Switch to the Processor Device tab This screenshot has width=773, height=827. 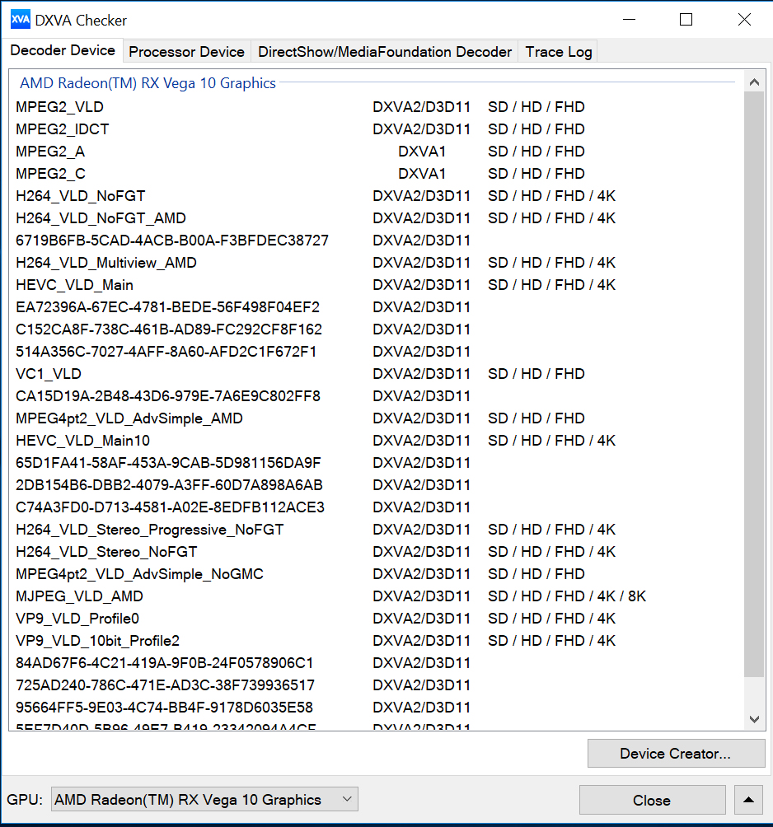pyautogui.click(x=187, y=52)
